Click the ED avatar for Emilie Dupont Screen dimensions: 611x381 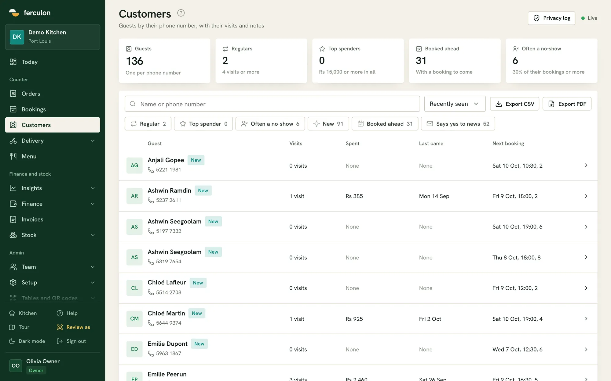(x=134, y=349)
